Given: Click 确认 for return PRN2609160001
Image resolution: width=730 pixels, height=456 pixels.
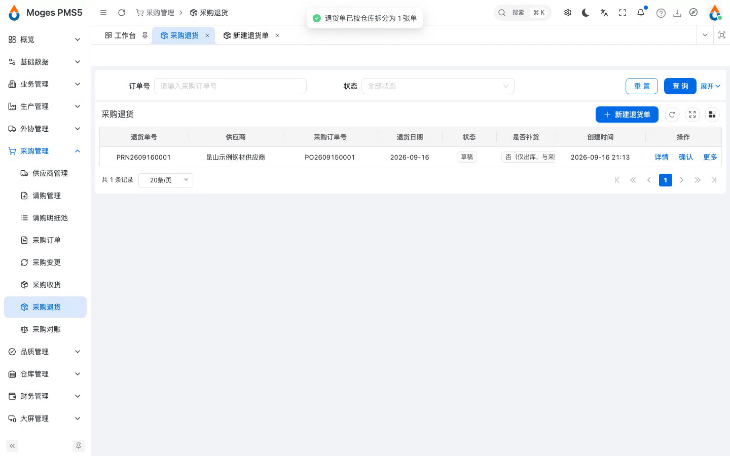Looking at the screenshot, I should [x=686, y=157].
